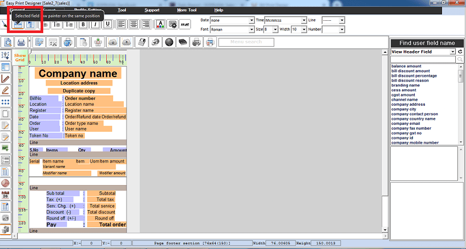
Task: Toggle the Show Grid button
Action: pos(20,57)
